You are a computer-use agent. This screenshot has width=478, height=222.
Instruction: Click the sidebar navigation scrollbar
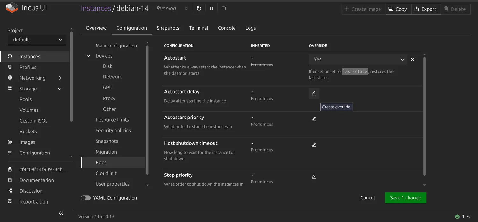coord(71,76)
